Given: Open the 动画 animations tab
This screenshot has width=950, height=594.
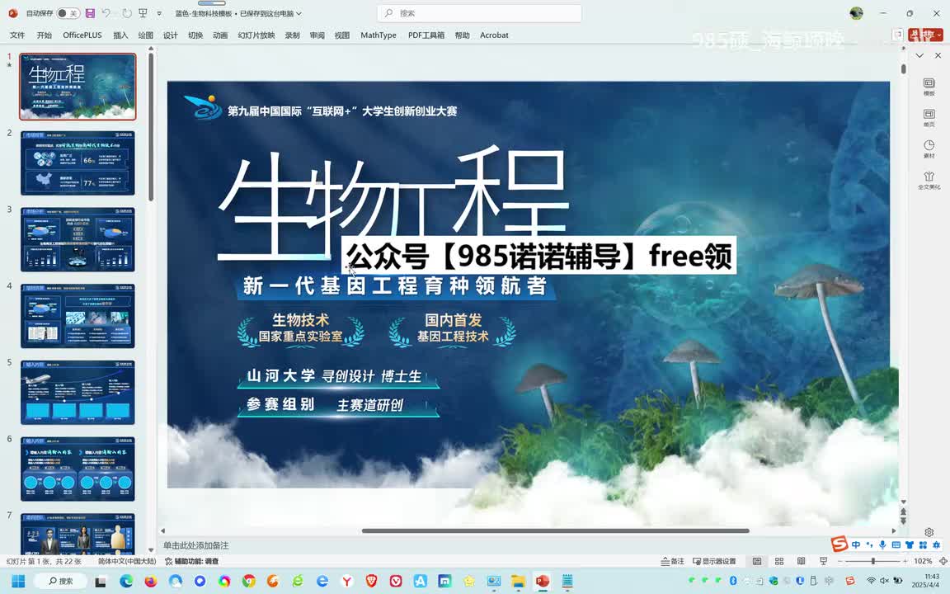Looking at the screenshot, I should tap(220, 35).
